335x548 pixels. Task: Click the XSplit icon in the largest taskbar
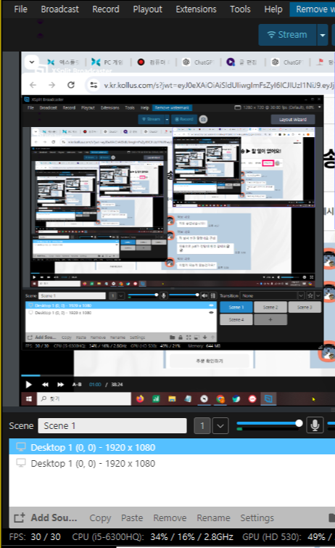(x=268, y=398)
